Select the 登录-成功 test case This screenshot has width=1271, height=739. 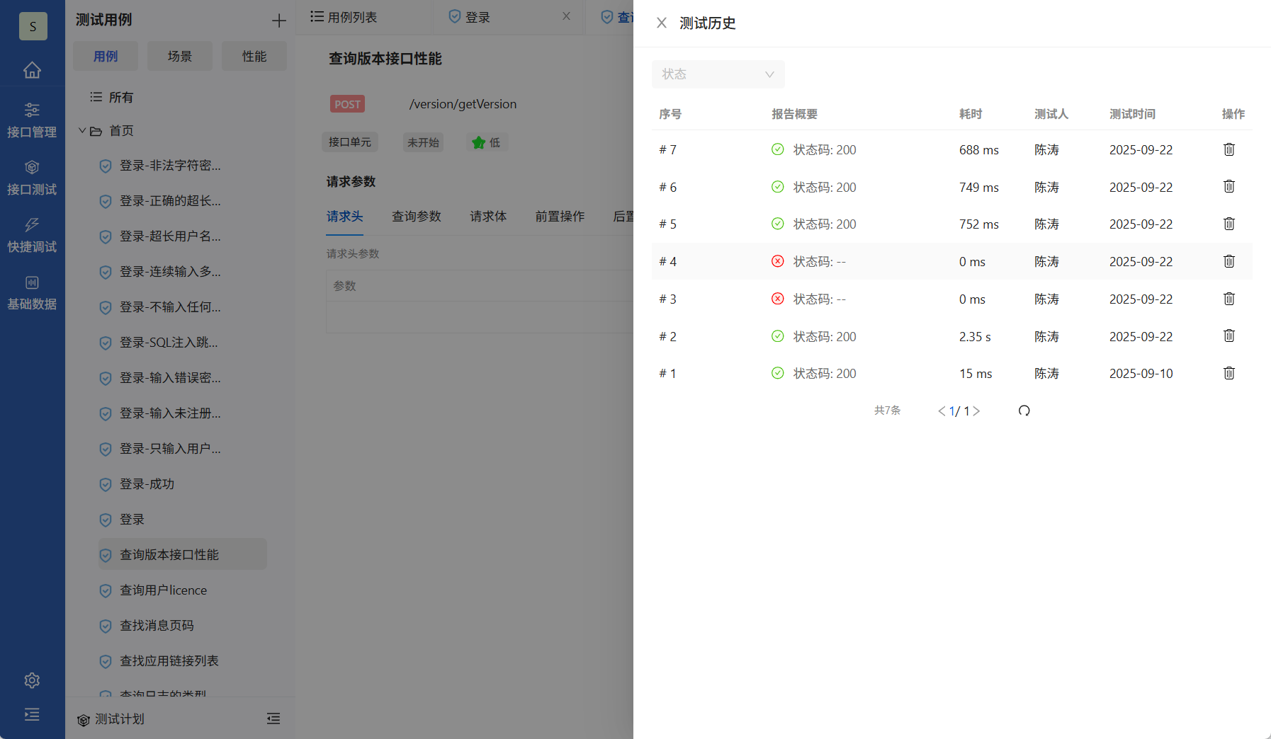(146, 484)
